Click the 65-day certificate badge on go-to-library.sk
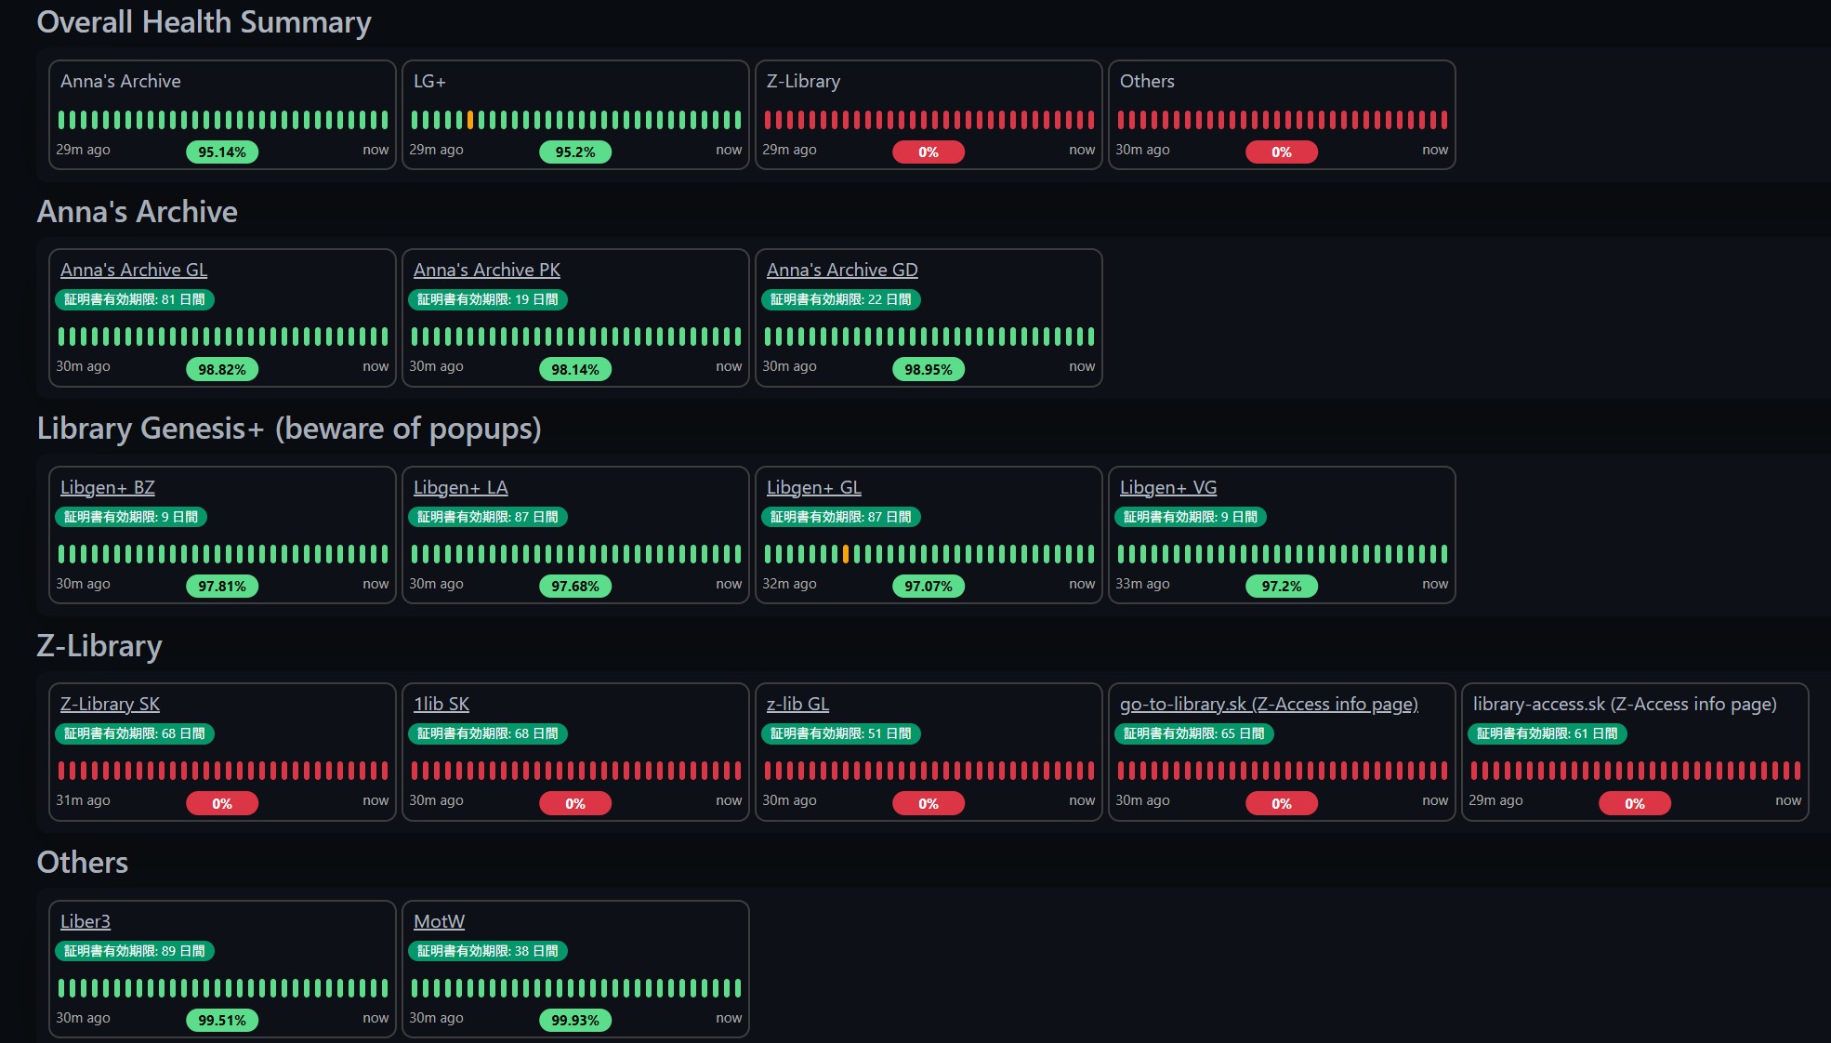Viewport: 1831px width, 1043px height. click(x=1194, y=733)
